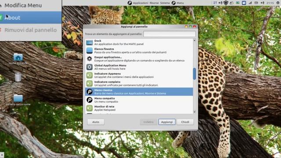This screenshot has height=158, width=281.
Task: Click the Aiuto button
Action: tap(96, 122)
